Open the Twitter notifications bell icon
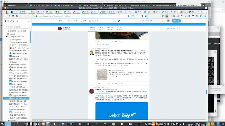225x126 pixels. point(83,21)
